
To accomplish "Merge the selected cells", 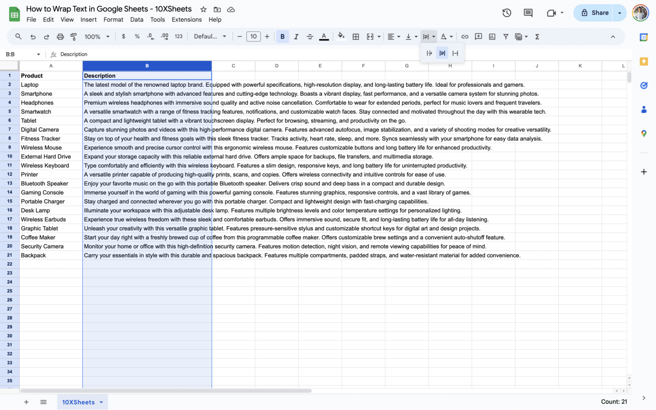I will [370, 36].
